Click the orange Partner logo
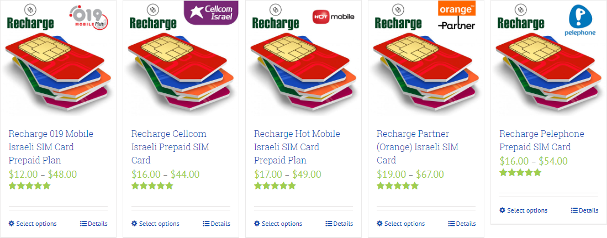607x238 pixels. point(456,15)
